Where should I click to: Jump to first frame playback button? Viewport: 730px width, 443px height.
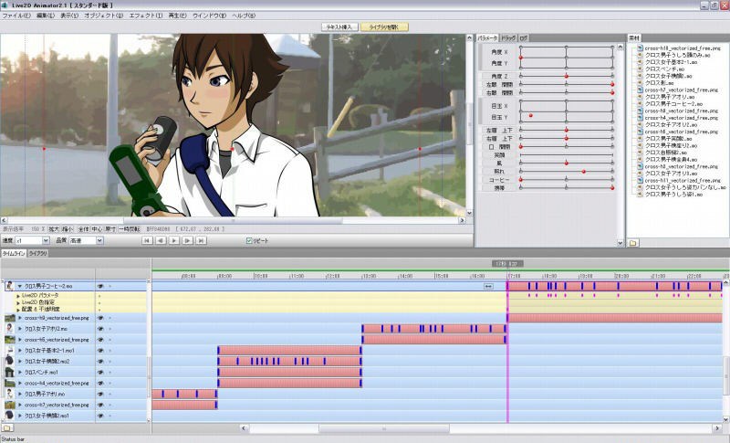coord(147,240)
